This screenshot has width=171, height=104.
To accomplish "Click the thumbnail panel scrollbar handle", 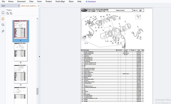I will pyautogui.click(x=38, y=91).
